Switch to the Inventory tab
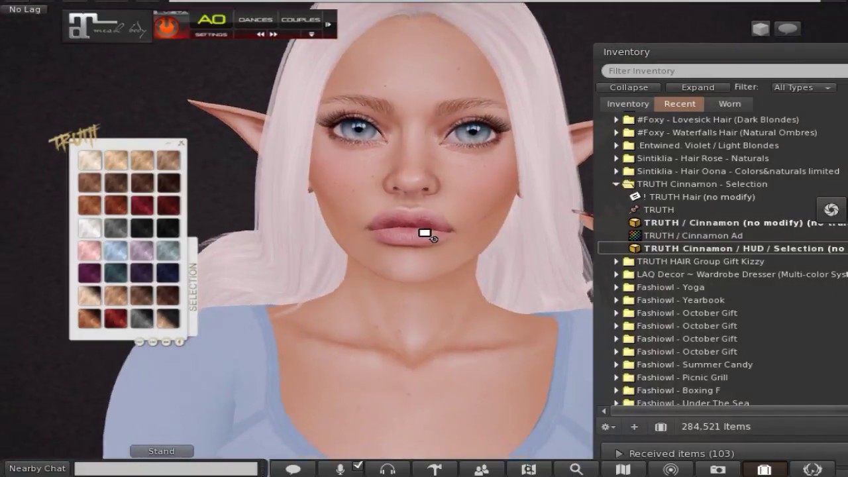The image size is (848, 477). (x=628, y=104)
